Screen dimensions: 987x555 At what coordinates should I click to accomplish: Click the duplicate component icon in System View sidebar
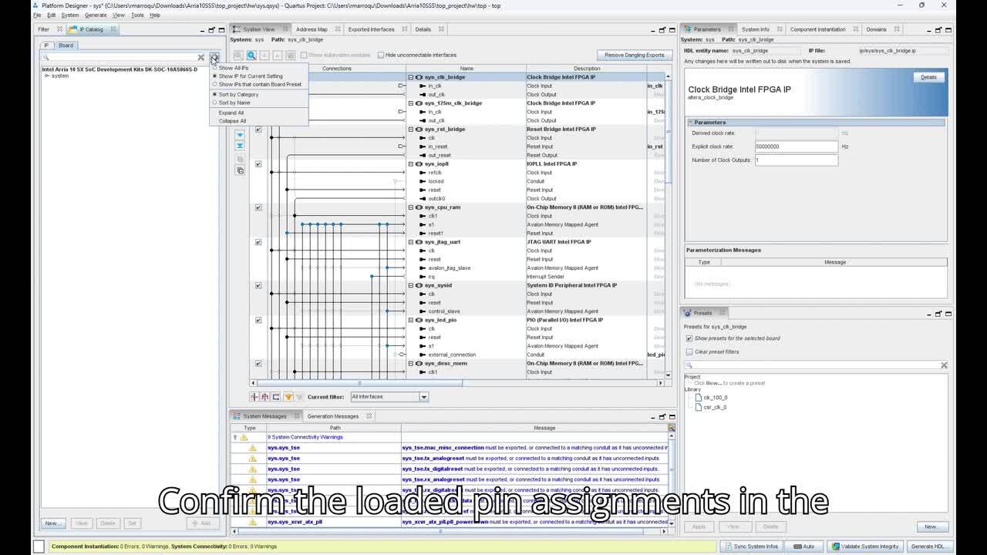240,170
